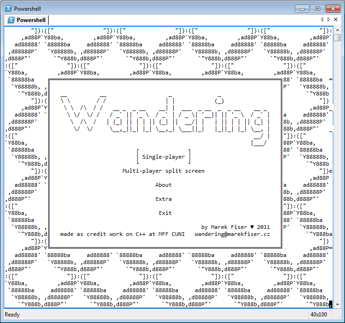Select Exit in the game menu
This screenshot has height=323, width=345.
click(165, 213)
